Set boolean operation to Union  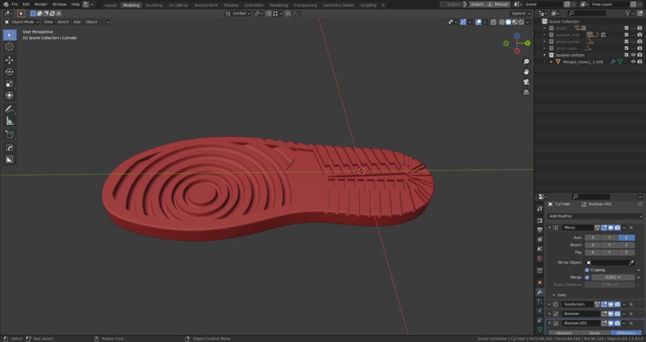594,333
